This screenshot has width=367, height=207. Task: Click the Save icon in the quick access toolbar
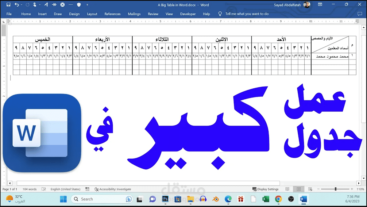8,5
